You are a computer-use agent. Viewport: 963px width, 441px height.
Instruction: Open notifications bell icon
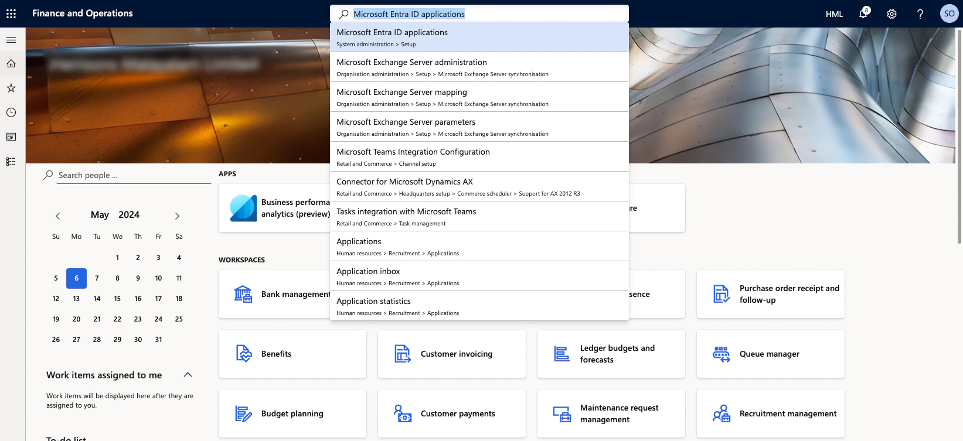click(863, 13)
